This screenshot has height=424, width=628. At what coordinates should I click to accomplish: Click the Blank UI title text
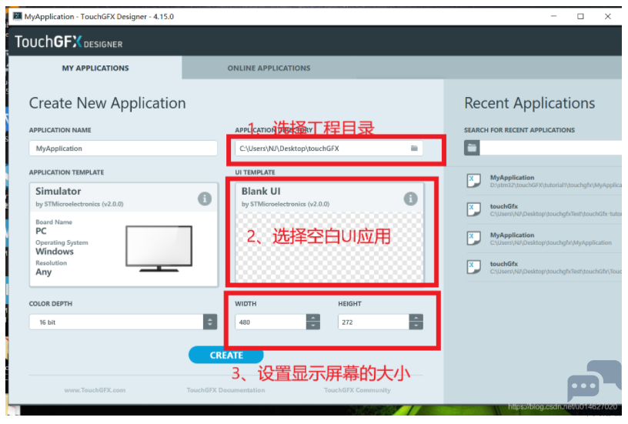(x=261, y=191)
